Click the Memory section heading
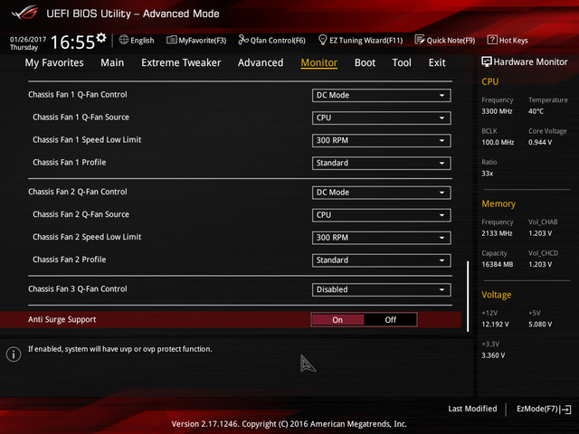This screenshot has height=434, width=579. (498, 204)
